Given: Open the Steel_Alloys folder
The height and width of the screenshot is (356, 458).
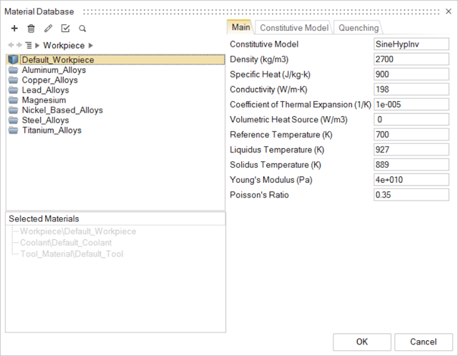Looking at the screenshot, I should coord(47,120).
